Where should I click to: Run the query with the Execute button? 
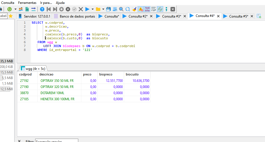pyautogui.click(x=87, y=9)
